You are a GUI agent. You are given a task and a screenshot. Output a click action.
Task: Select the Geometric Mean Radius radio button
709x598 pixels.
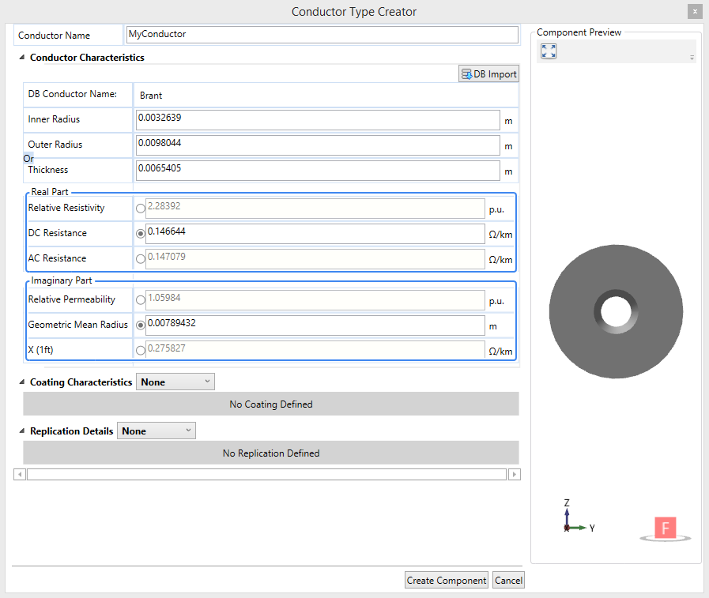point(141,325)
